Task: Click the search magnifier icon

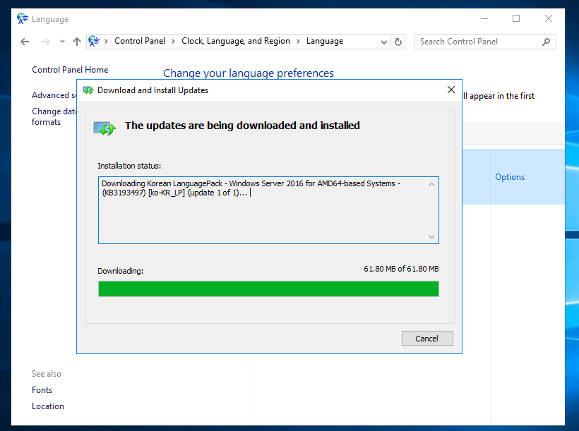Action: pos(546,42)
